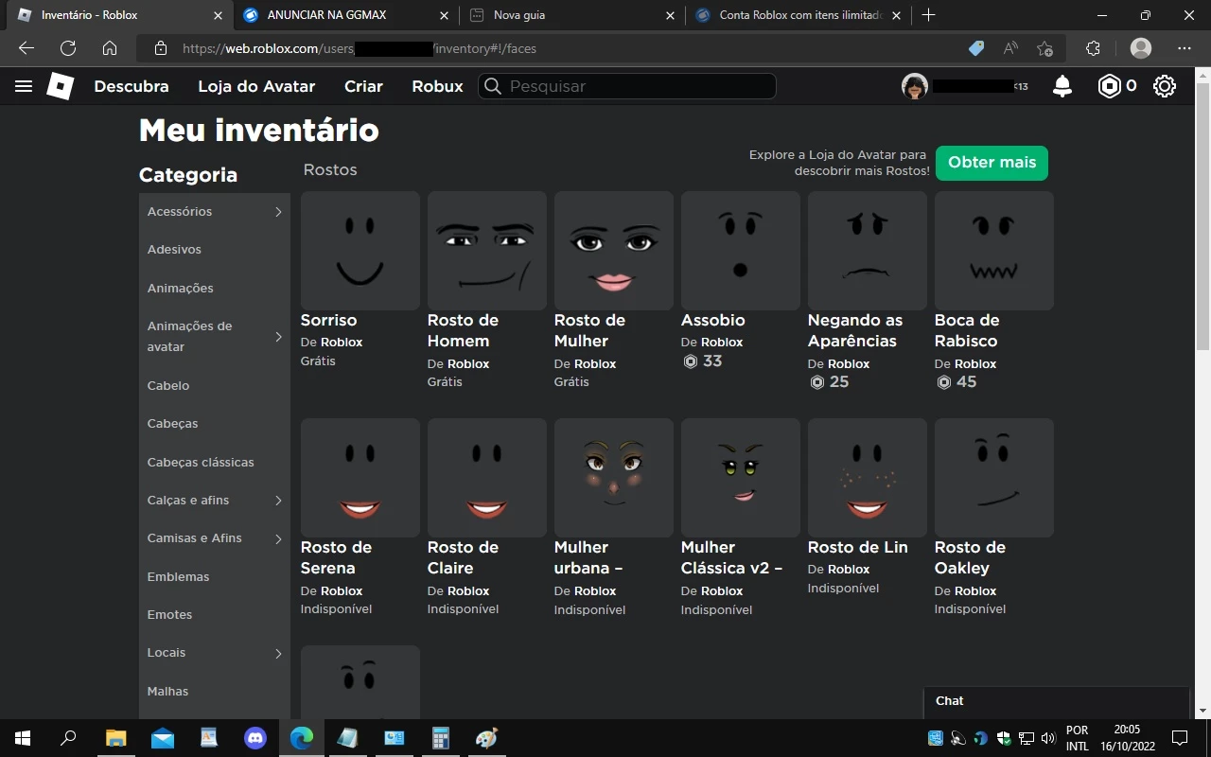Open the Sorriso face thumbnail
The height and width of the screenshot is (757, 1211).
pos(360,251)
